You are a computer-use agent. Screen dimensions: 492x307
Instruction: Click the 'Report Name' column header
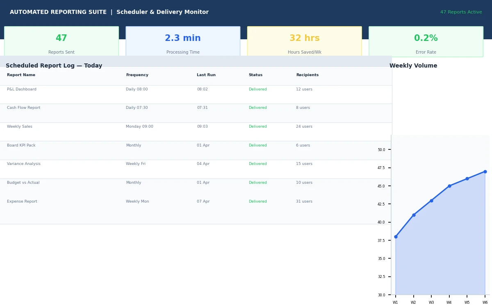pos(21,75)
